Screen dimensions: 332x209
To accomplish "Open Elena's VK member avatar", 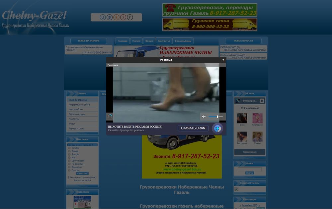I will 242,118.
